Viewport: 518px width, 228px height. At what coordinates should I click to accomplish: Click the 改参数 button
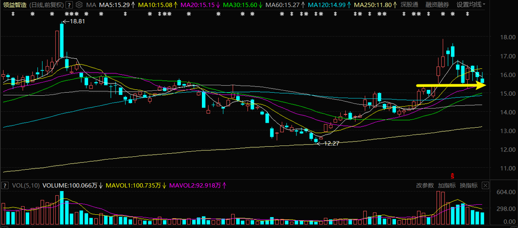pos(425,186)
